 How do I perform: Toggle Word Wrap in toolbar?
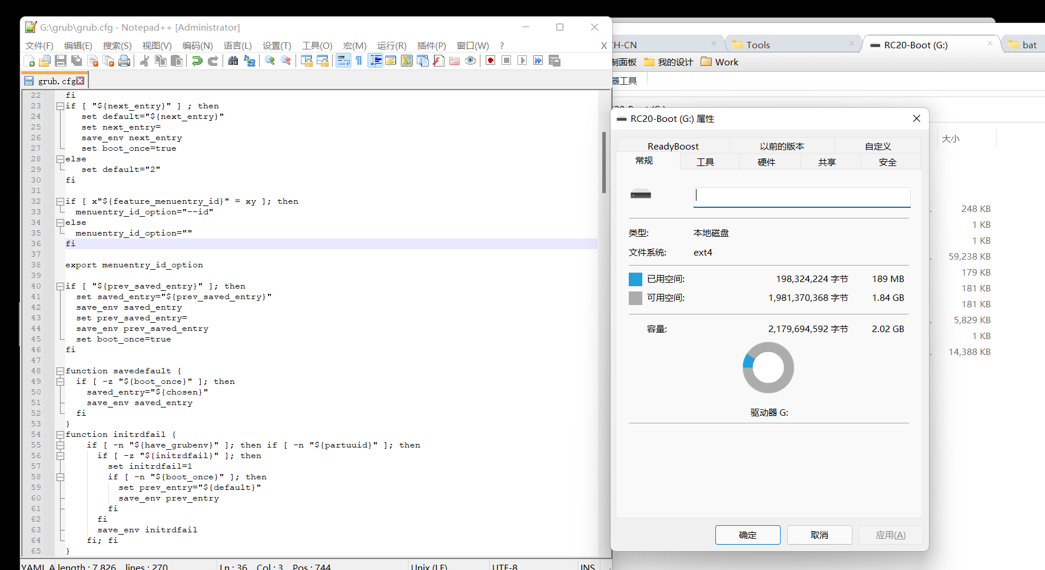tap(343, 61)
